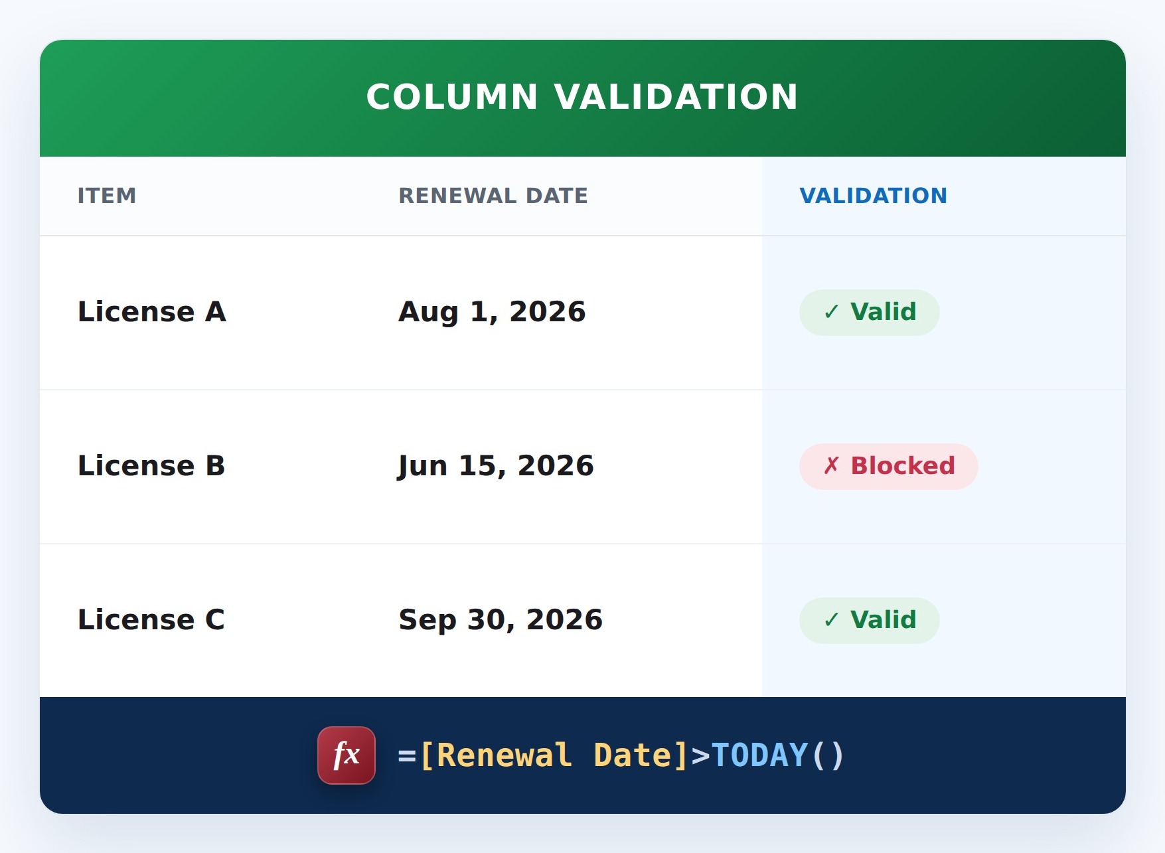Click the ITEM column header
This screenshot has width=1165, height=853.
click(x=107, y=196)
